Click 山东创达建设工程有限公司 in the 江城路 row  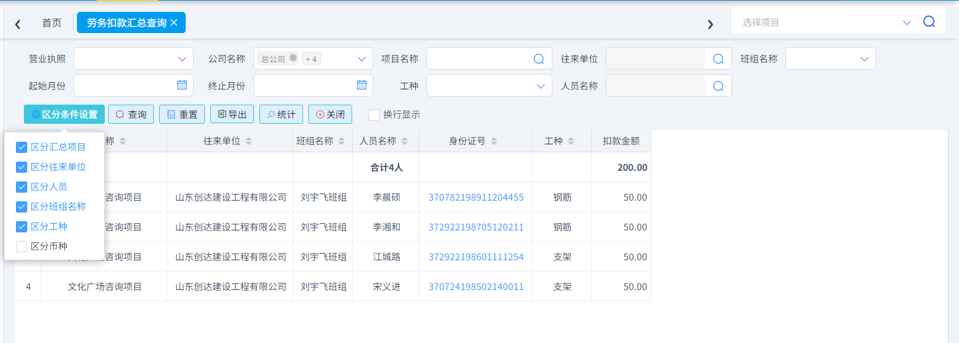coord(230,257)
